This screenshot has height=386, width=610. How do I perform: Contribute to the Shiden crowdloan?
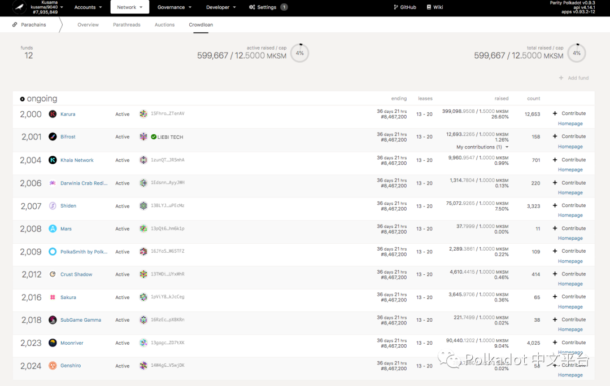click(569, 205)
